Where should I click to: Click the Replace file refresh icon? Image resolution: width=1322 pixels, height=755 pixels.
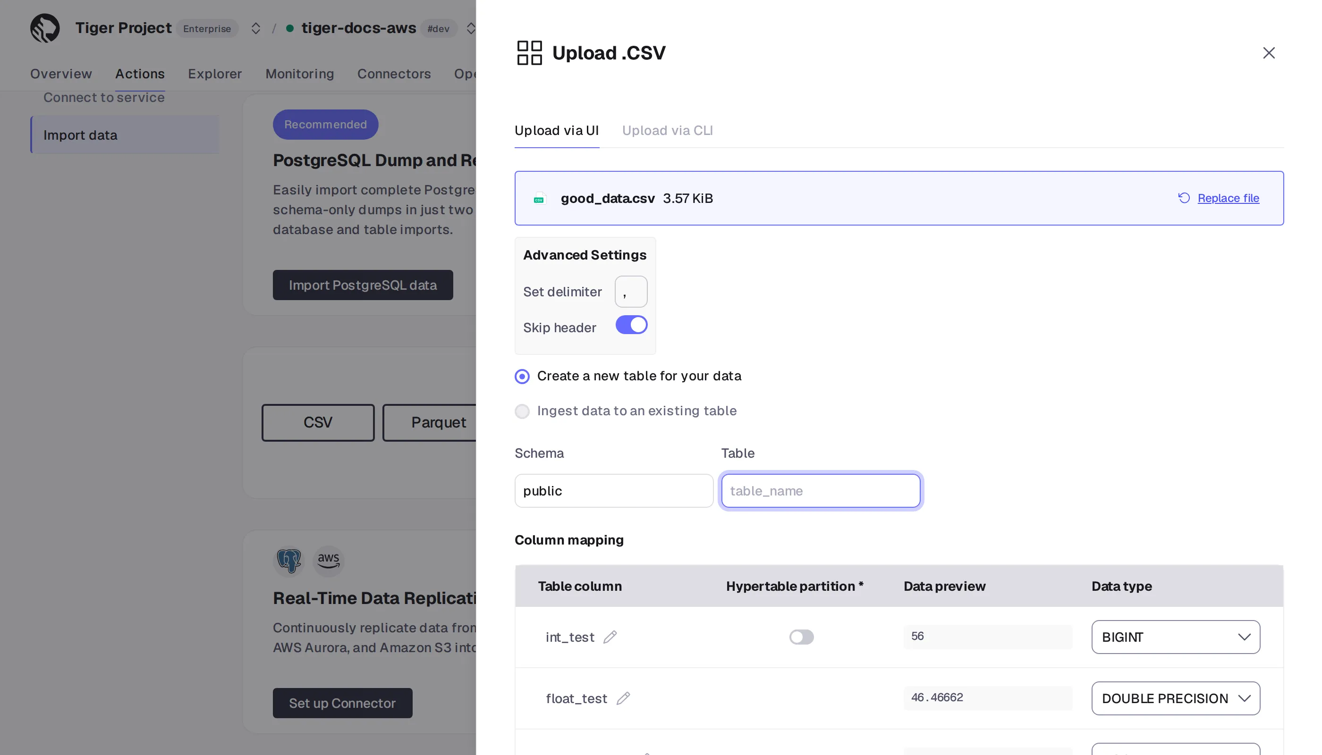tap(1184, 198)
